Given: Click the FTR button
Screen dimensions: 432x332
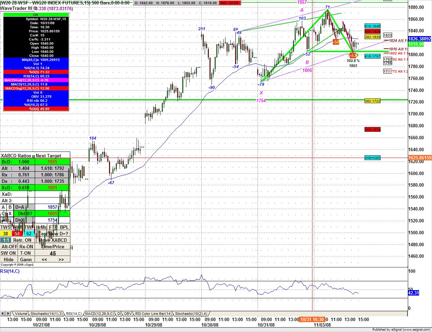Looking at the screenshot, I should [53, 227].
